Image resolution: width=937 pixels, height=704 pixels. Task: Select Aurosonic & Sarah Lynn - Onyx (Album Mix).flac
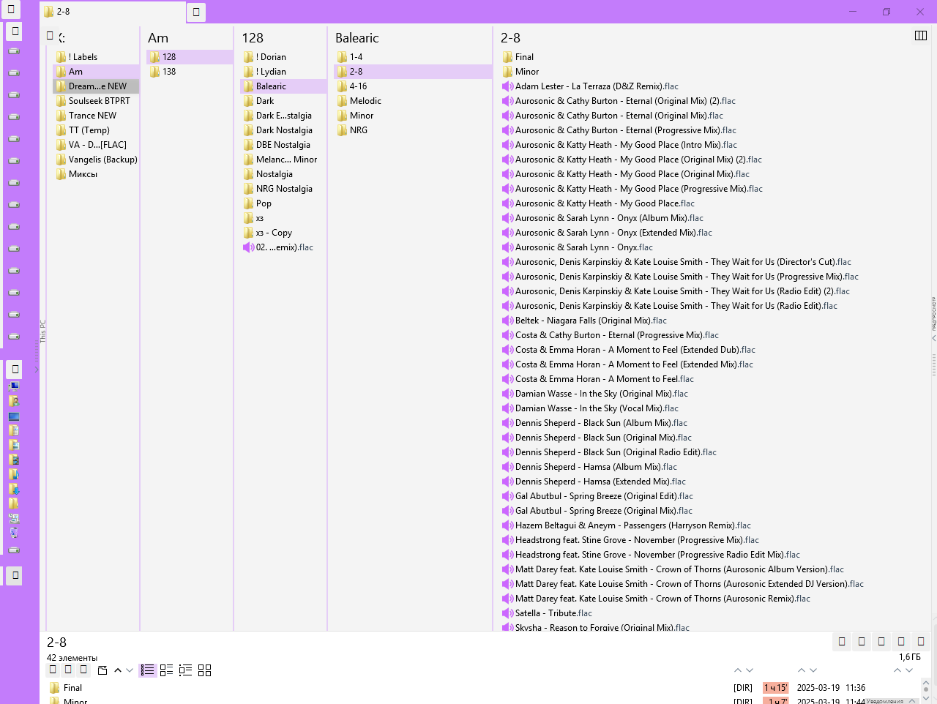tap(609, 218)
